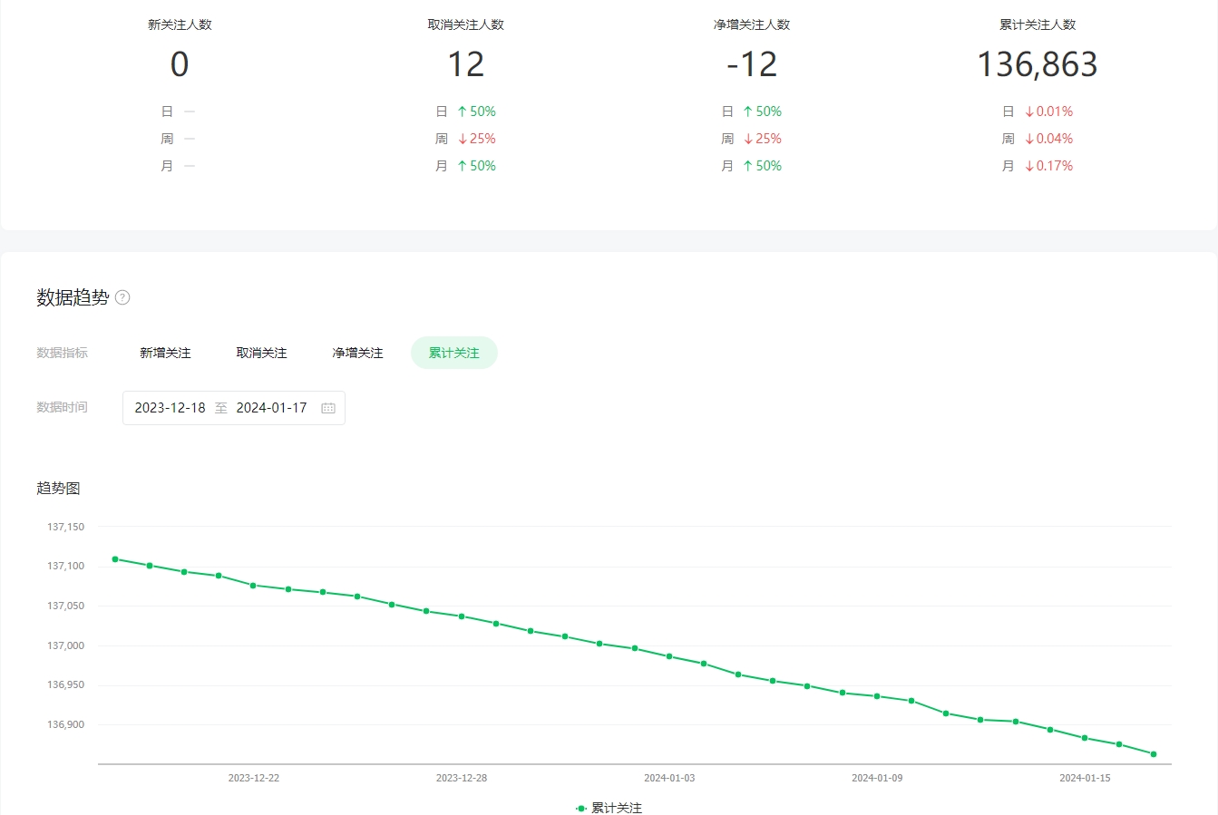Image resolution: width=1218 pixels, height=815 pixels.
Task: Click the green legend marker for 累计关注
Action: pyautogui.click(x=580, y=808)
